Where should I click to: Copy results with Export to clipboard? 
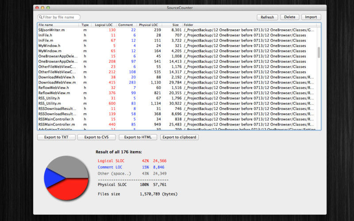pyautogui.click(x=179, y=137)
